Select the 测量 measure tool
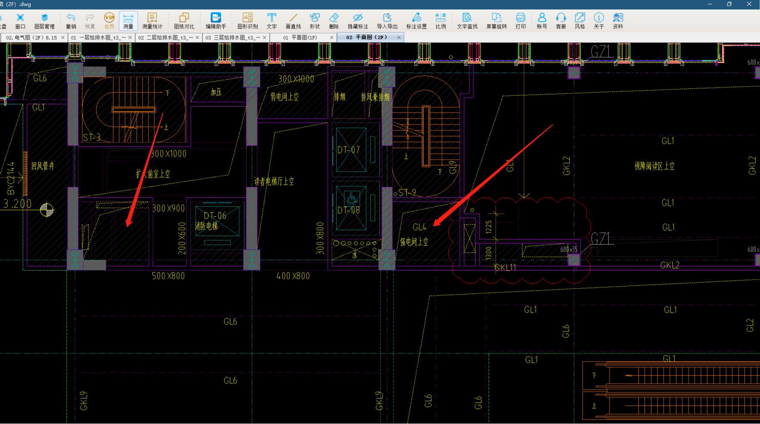Image resolution: width=760 pixels, height=424 pixels. click(x=128, y=21)
